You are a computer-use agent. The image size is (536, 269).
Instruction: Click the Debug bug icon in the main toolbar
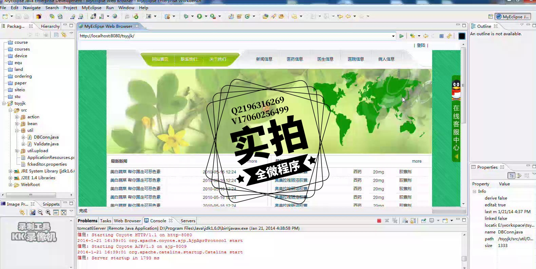tap(186, 16)
